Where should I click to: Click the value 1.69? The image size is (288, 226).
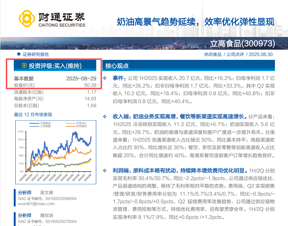(92, 106)
